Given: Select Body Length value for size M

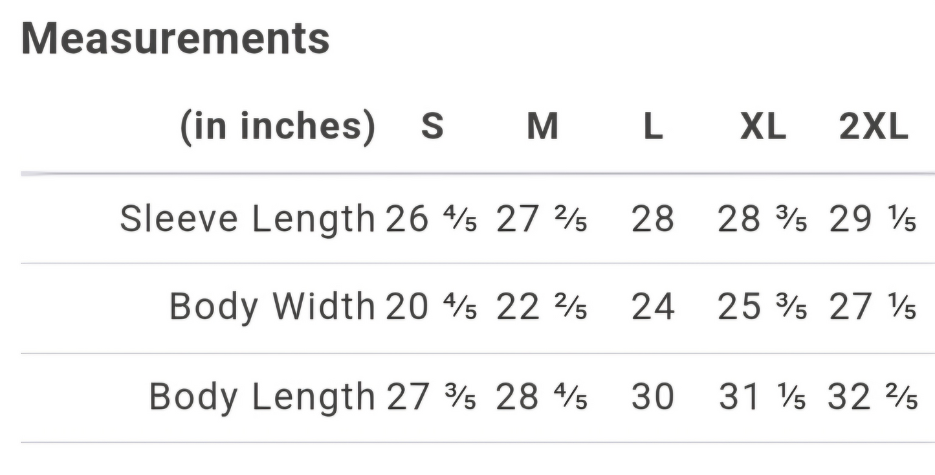Looking at the screenshot, I should click(x=542, y=396).
